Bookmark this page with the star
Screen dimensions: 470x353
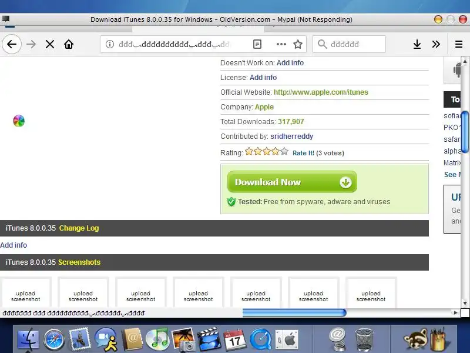click(298, 45)
